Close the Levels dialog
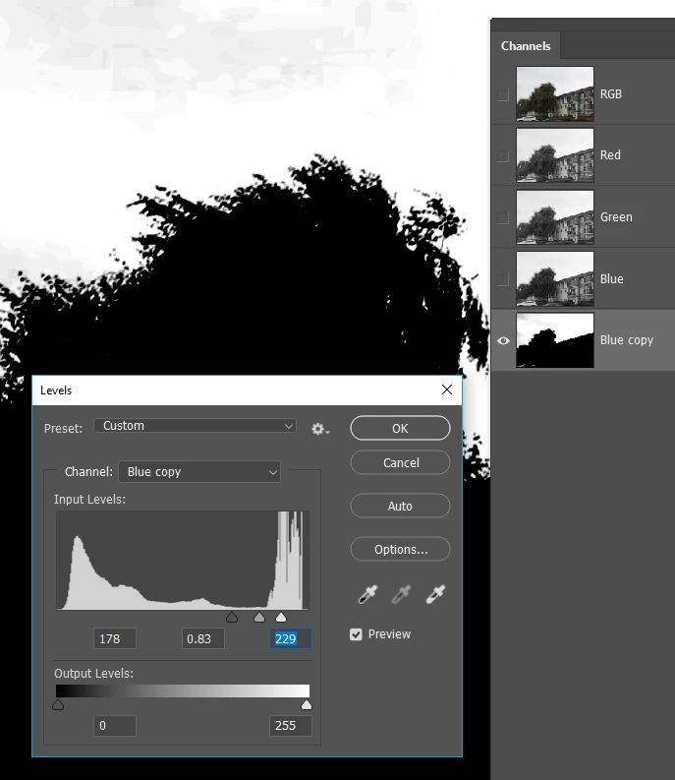Viewport: 675px width, 780px height. (x=447, y=390)
